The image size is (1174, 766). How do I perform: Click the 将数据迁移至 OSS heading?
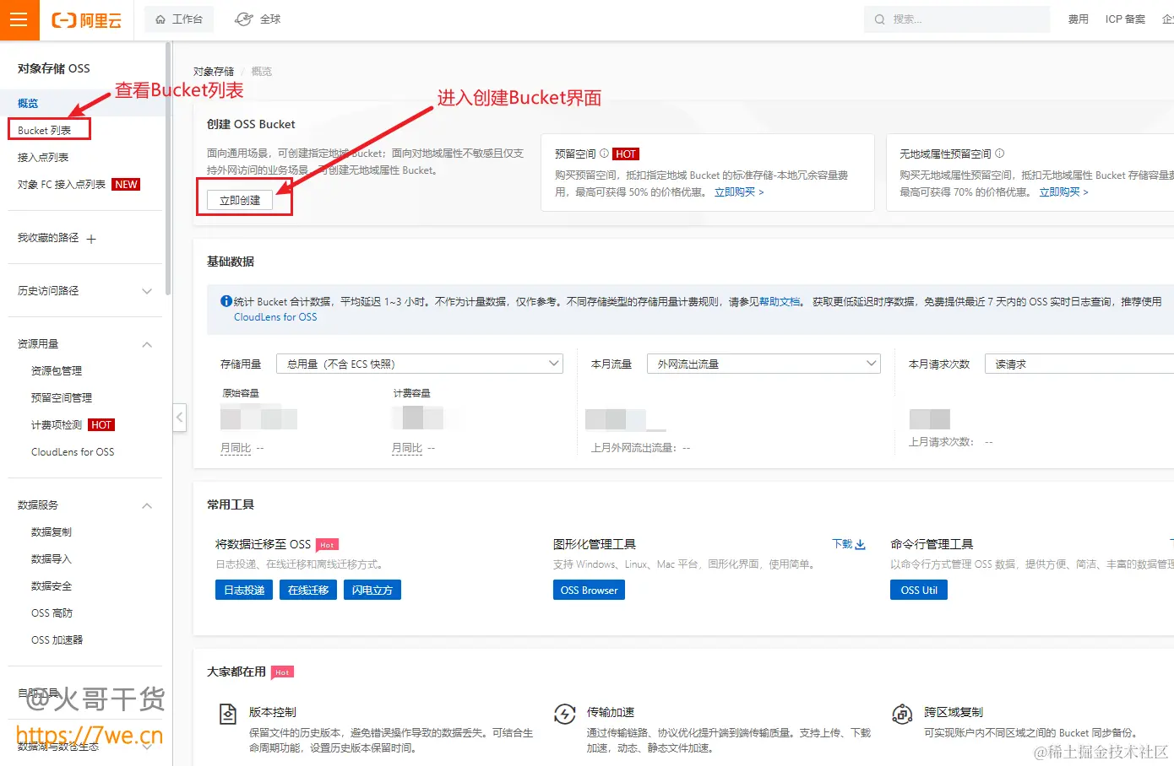click(x=264, y=544)
